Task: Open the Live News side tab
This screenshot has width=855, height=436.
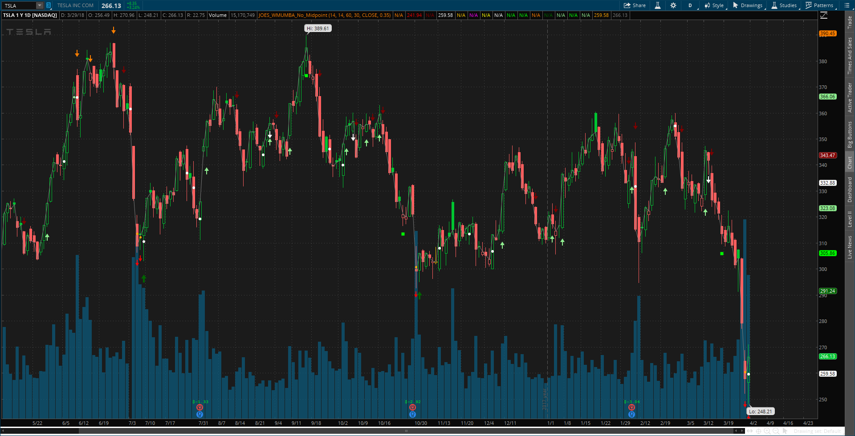Action: (850, 247)
